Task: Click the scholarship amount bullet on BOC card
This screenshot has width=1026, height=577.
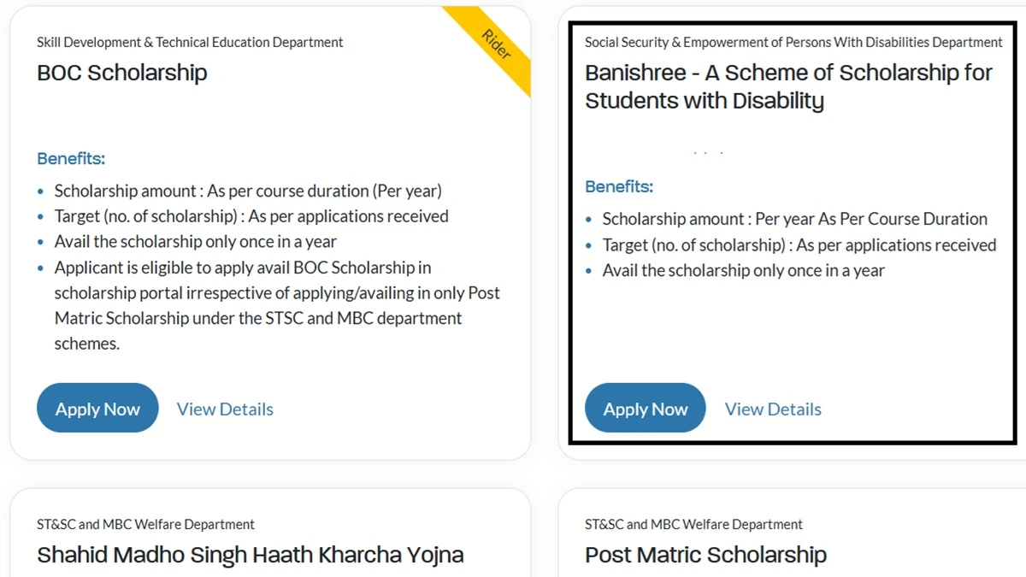Action: point(248,191)
